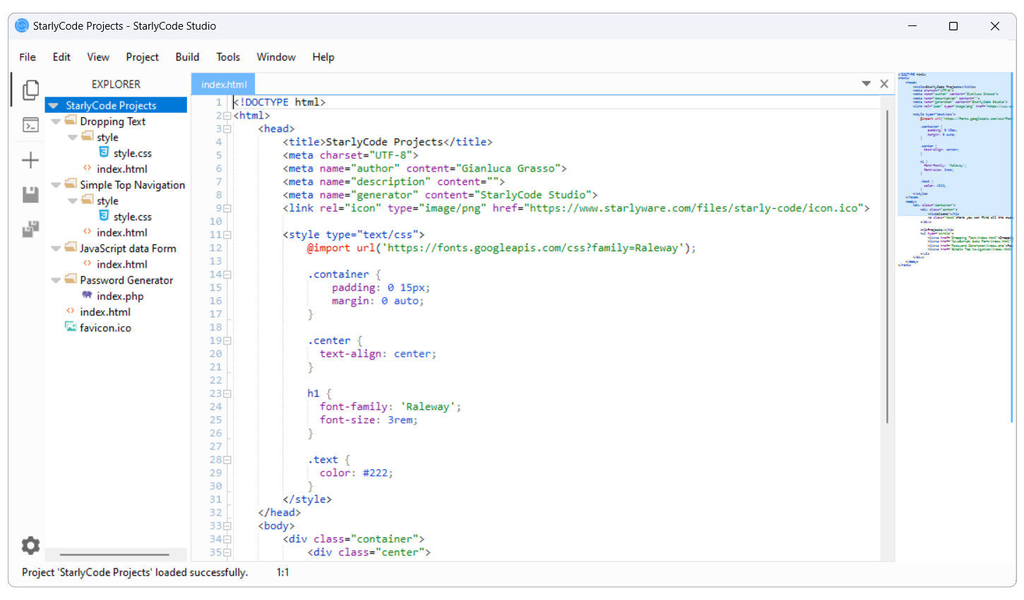Viewport: 1024px width, 600px height.
Task: Open the Explorer files icon in sidebar
Action: tap(30, 90)
